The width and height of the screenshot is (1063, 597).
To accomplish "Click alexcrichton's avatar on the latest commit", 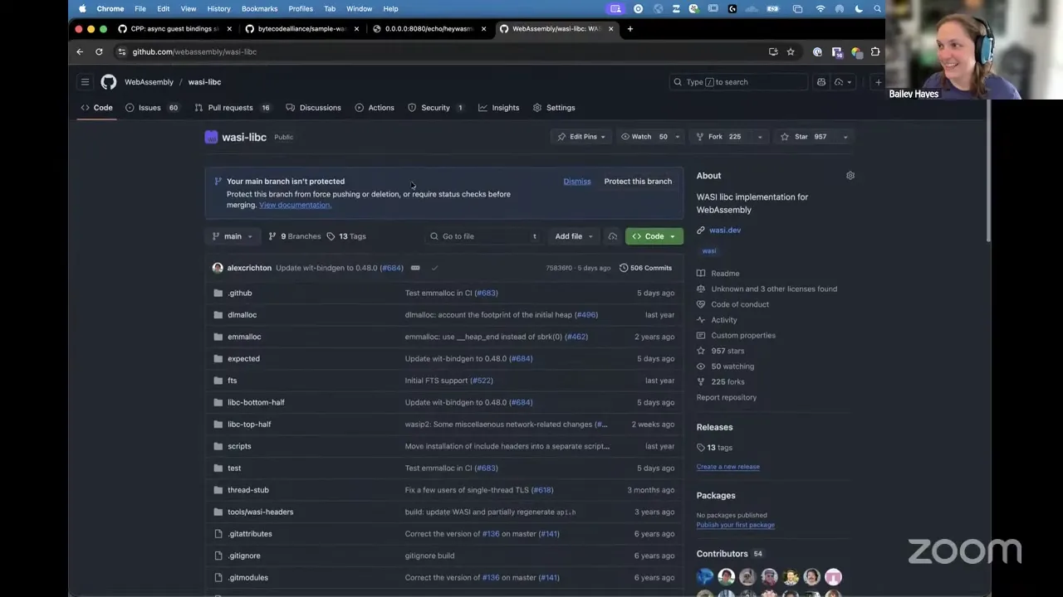I will pyautogui.click(x=218, y=268).
